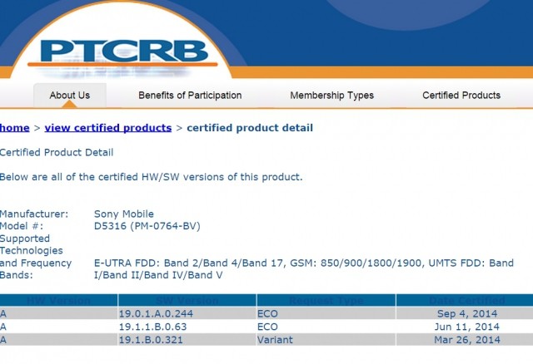
Task: Click the PTCRB logo
Action: [124, 52]
